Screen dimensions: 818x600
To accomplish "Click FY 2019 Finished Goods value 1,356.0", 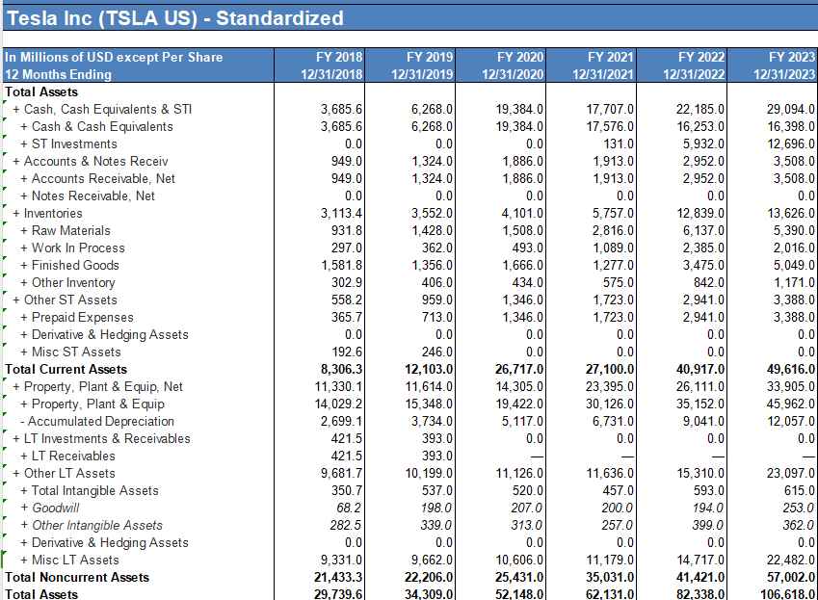I will [433, 266].
